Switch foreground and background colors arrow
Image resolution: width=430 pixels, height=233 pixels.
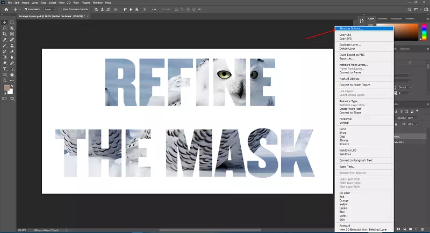point(12,86)
